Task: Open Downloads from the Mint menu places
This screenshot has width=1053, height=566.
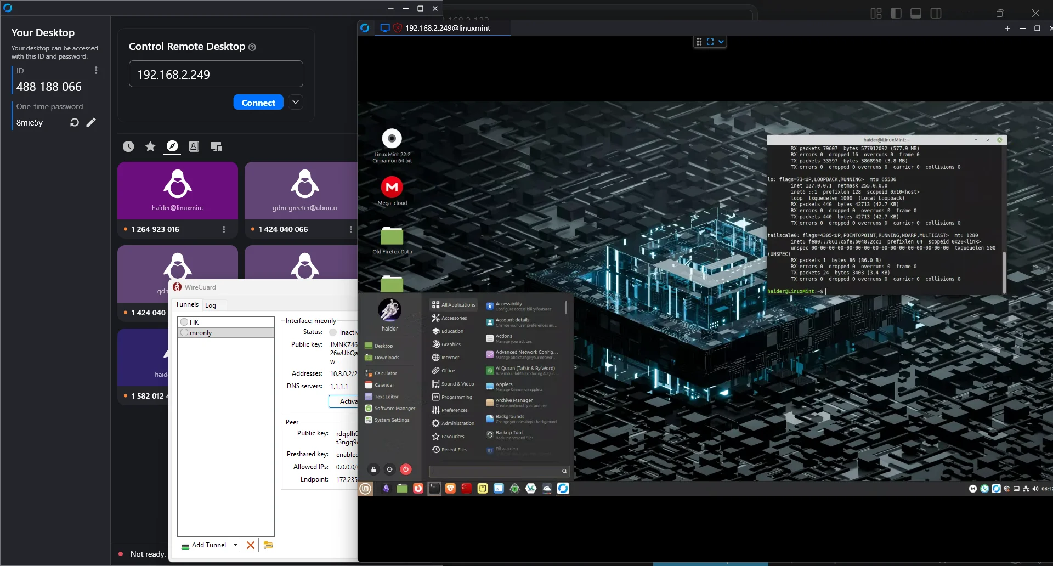Action: tap(382, 358)
